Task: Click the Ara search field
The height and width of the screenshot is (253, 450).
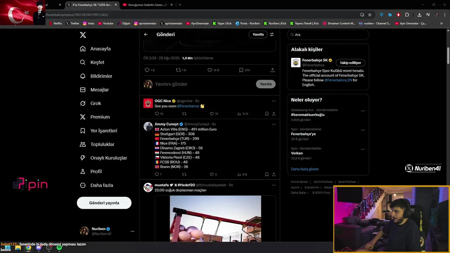Action: [x=328, y=34]
